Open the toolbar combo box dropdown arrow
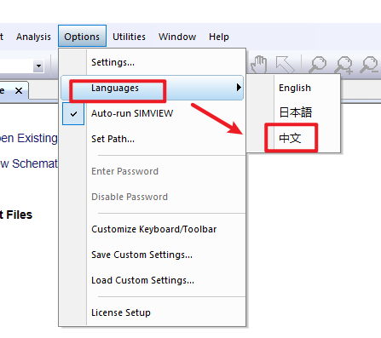381x338 pixels. coord(38,66)
